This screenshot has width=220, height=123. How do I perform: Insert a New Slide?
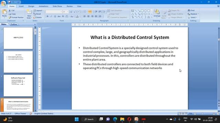click(29, 14)
